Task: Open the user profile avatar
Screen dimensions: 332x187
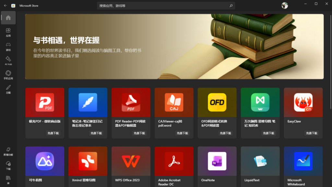Action: click(x=285, y=5)
